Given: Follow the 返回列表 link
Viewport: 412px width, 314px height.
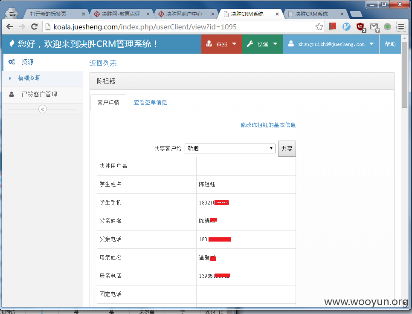Looking at the screenshot, I should 103,63.
